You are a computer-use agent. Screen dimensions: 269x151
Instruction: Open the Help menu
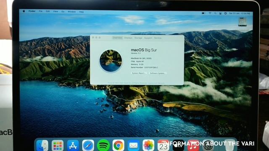pos(81,12)
